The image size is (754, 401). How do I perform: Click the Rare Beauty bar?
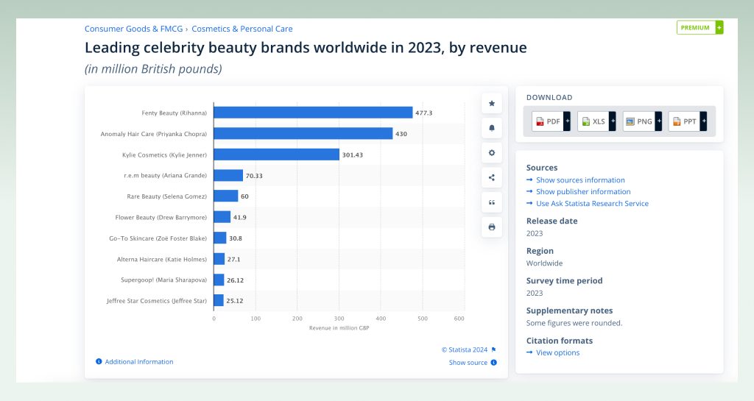click(x=226, y=196)
